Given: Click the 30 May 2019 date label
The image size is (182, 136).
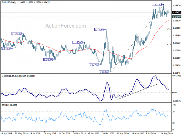Looking at the screenshot, I should point(21,134).
